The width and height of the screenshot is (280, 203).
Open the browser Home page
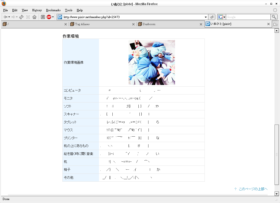[x=34, y=17]
